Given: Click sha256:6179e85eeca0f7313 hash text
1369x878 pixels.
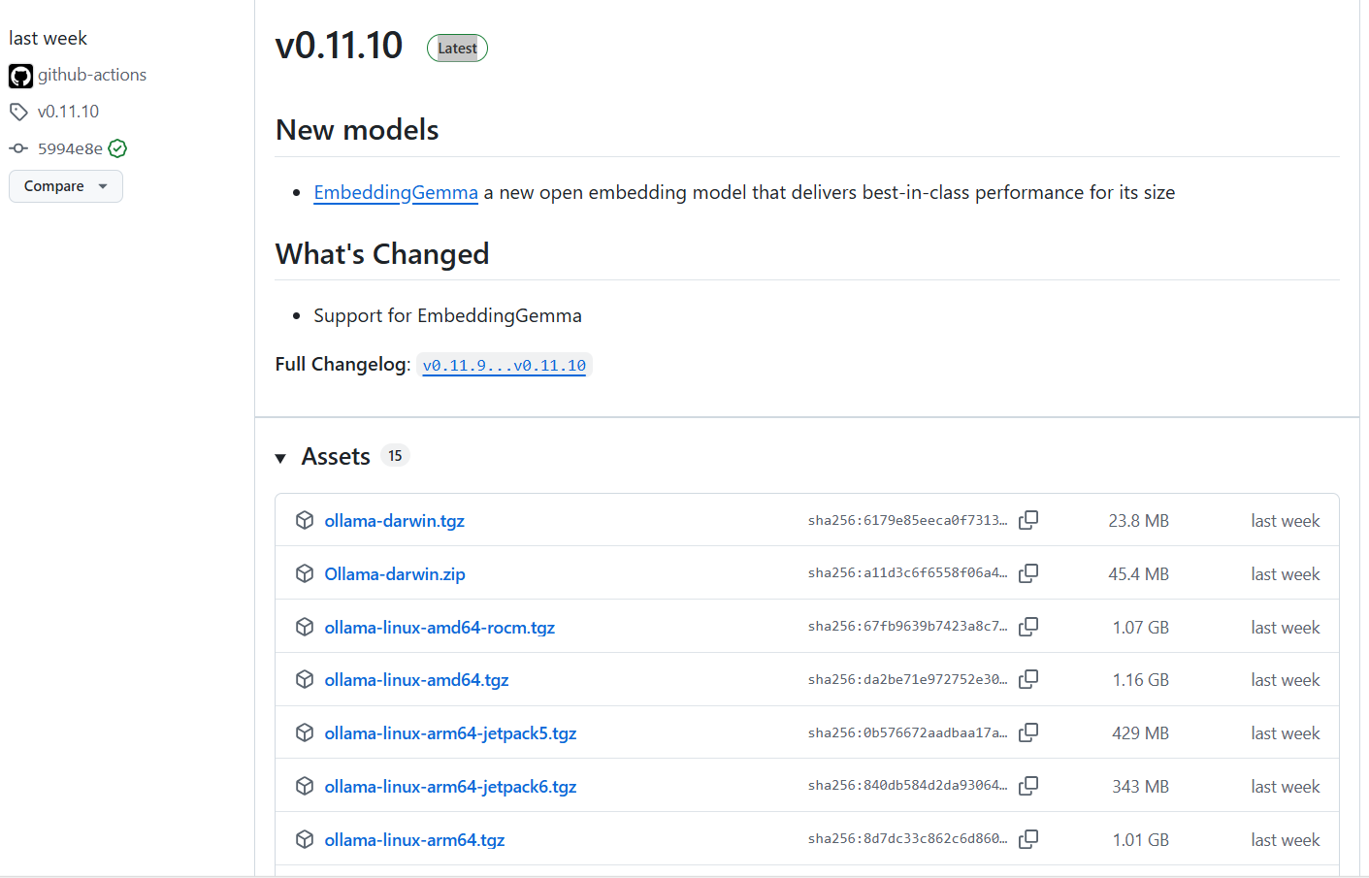Looking at the screenshot, I should 907,520.
